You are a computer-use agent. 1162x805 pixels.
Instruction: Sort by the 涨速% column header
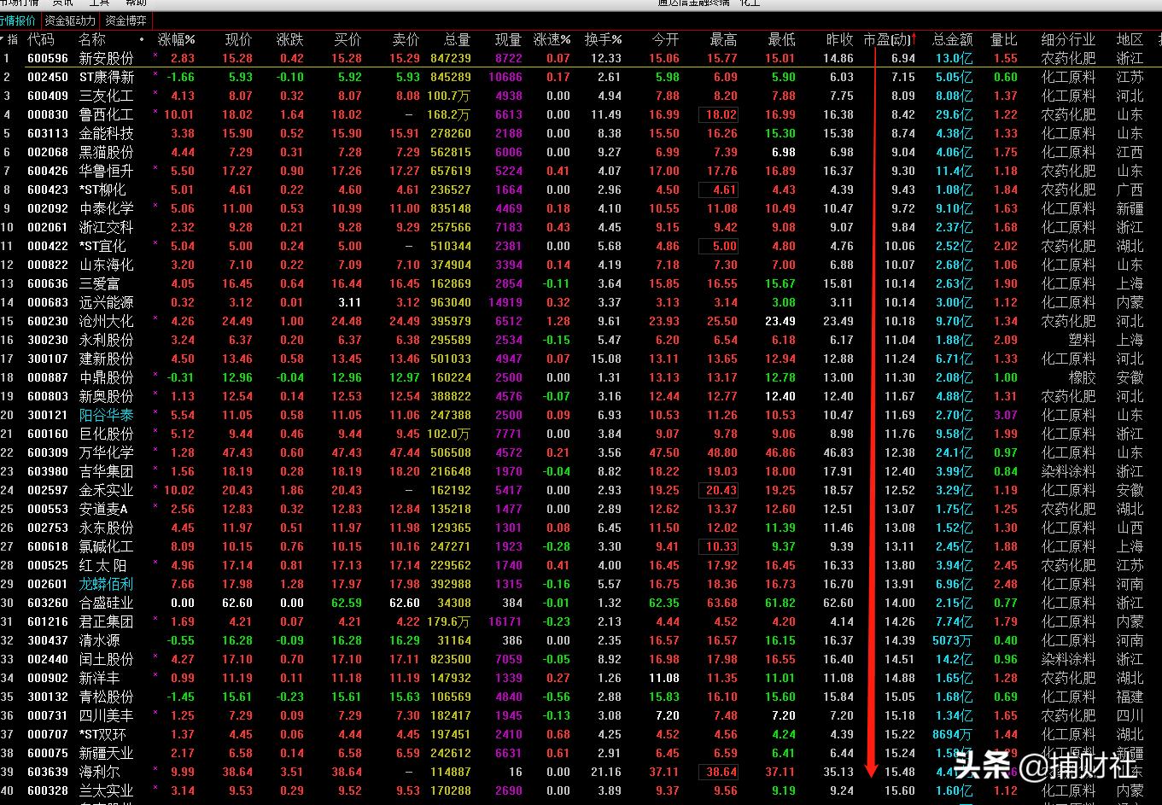point(552,39)
